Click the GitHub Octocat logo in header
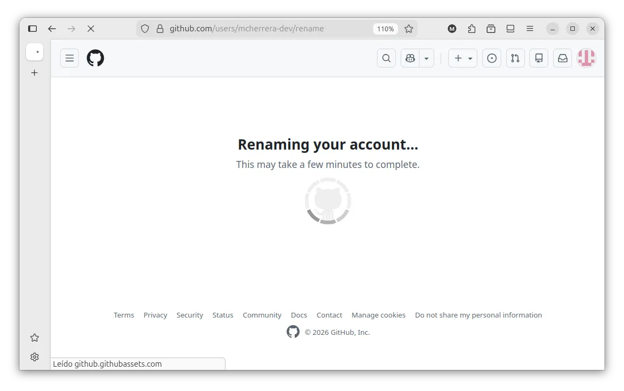This screenshot has height=391, width=624. click(x=95, y=58)
